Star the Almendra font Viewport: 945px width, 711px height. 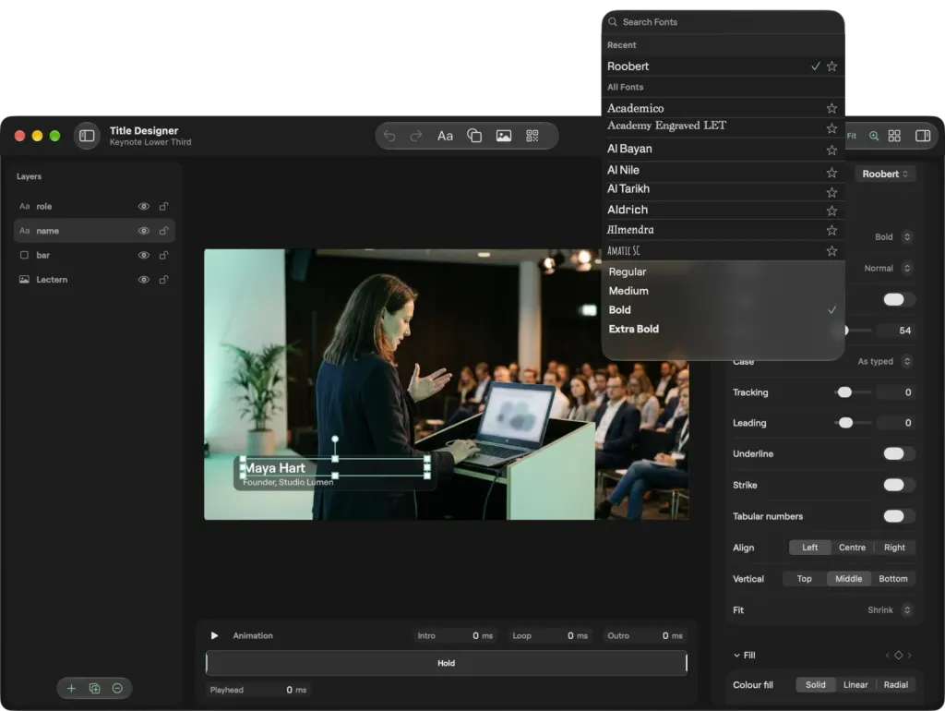pyautogui.click(x=831, y=230)
